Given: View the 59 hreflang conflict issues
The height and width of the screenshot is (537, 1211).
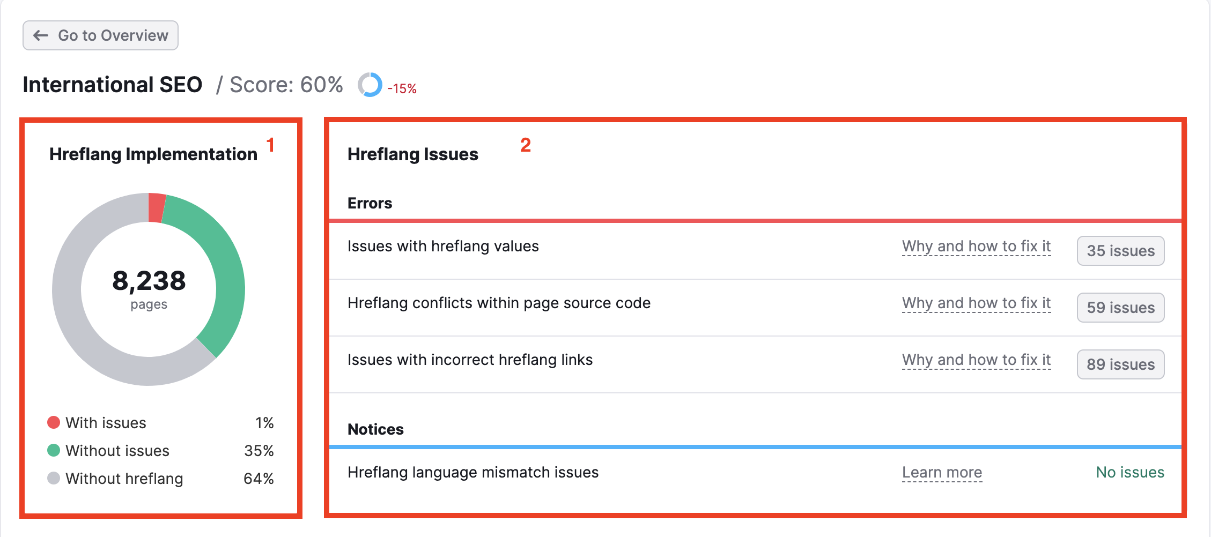Looking at the screenshot, I should click(1120, 308).
